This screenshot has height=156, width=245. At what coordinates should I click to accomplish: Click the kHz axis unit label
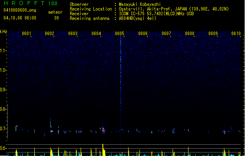(4, 32)
